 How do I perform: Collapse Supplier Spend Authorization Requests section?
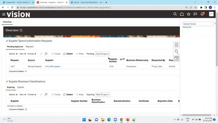click(7, 41)
